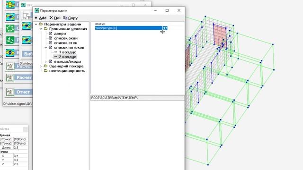Click the Точка1 (TGPoint) value

pos(20,139)
